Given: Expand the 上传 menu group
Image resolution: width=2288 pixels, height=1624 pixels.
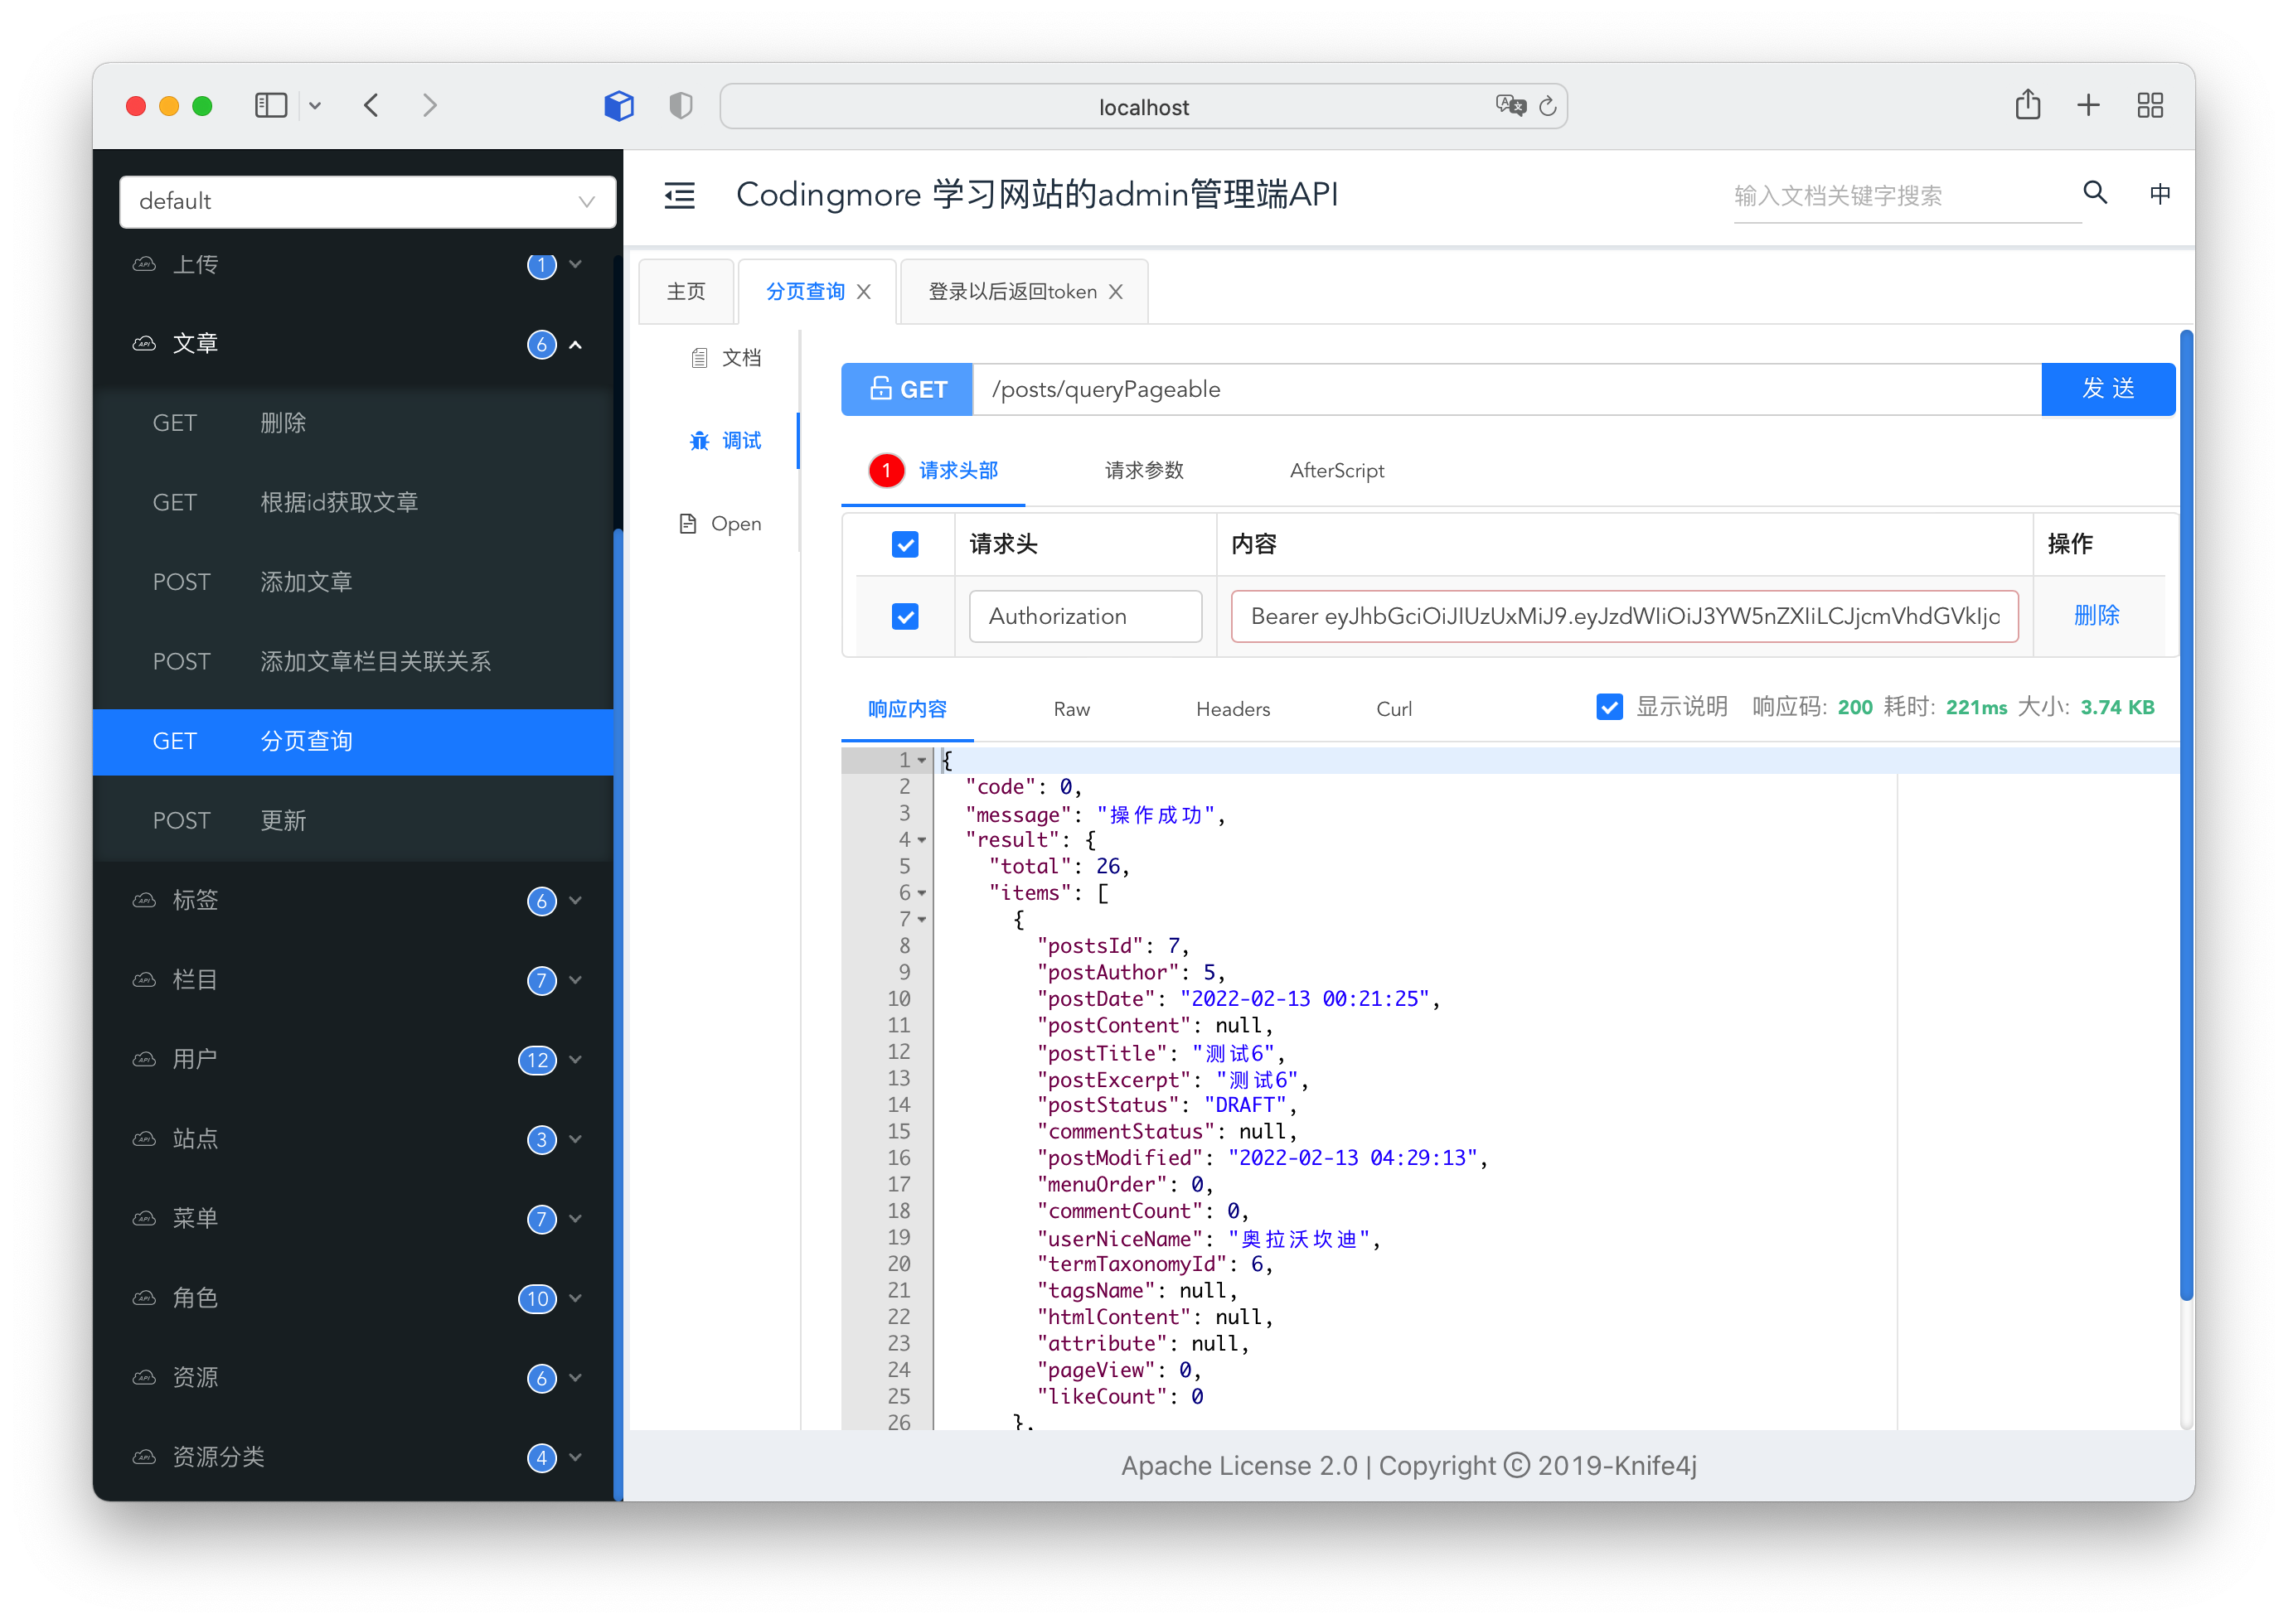Looking at the screenshot, I should 575,265.
